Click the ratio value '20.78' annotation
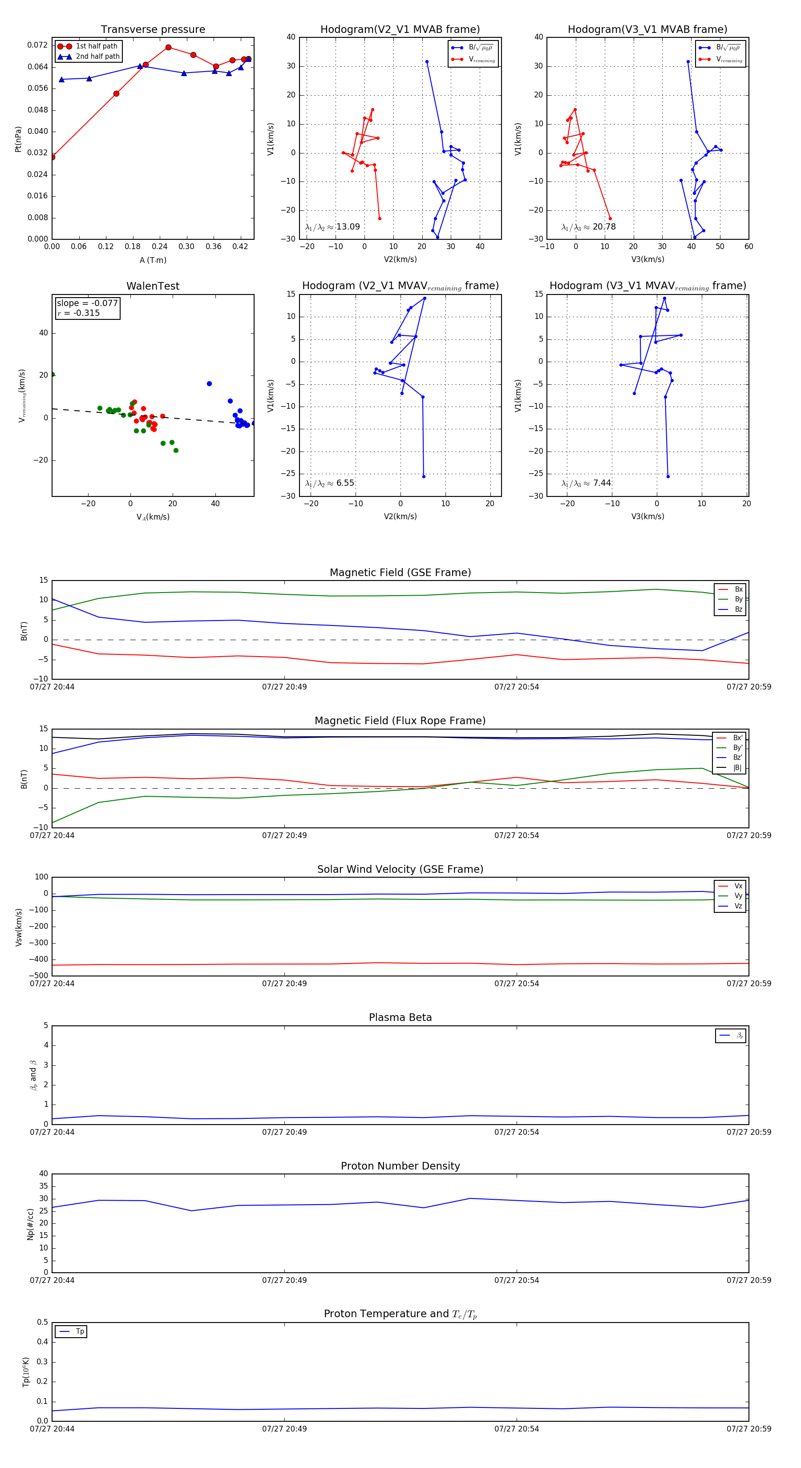The height and width of the screenshot is (1468, 801). (604, 227)
